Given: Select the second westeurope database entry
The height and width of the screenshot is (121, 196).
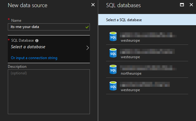Looking at the screenshot, I should tap(147, 53).
